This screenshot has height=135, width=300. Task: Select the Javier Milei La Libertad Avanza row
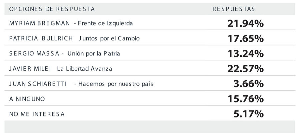[x=150, y=68]
